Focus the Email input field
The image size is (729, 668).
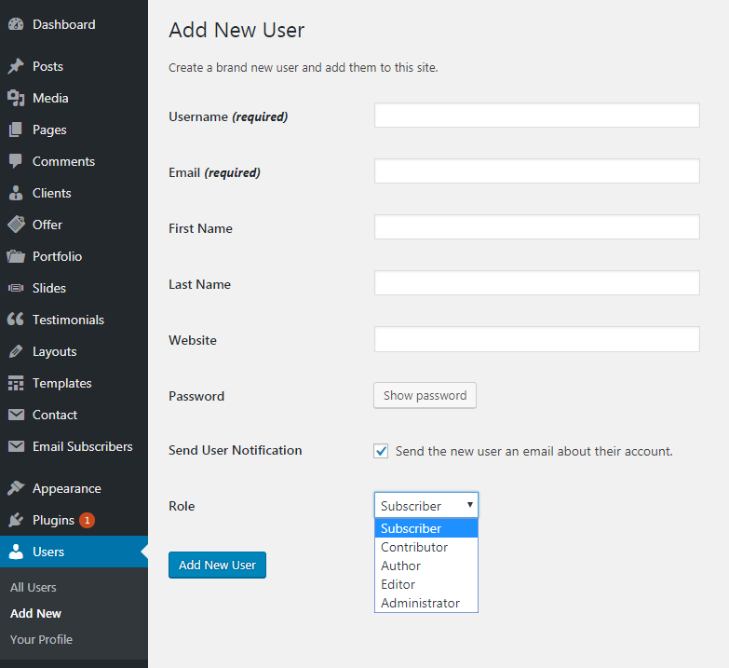pos(537,171)
